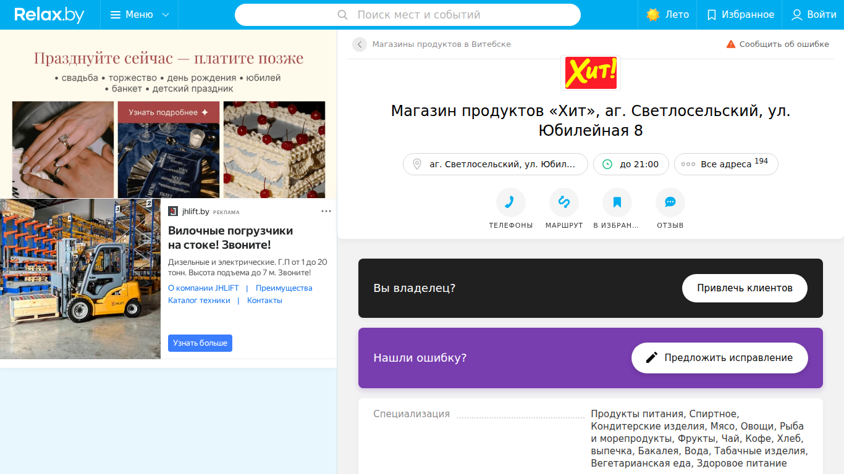Image resolution: width=844 pixels, height=474 pixels.
Task: Open the hamburger Меню dropdown
Action: (x=139, y=15)
